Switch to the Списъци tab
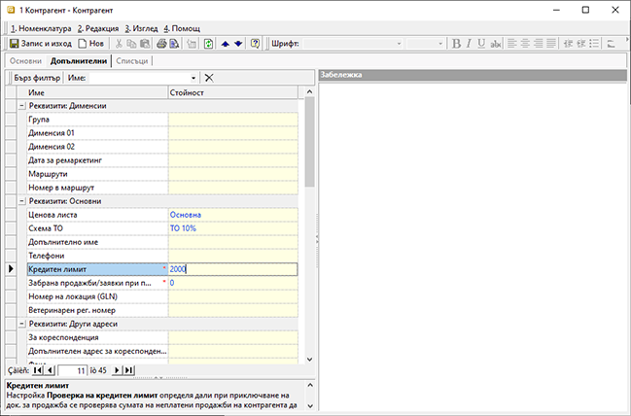This screenshot has height=416, width=631. pyautogui.click(x=132, y=61)
